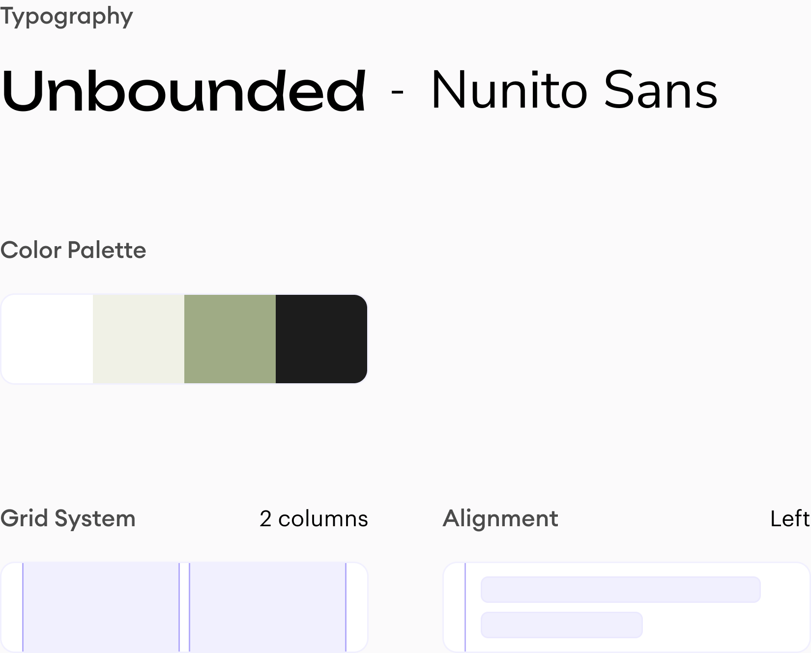This screenshot has width=811, height=653.
Task: Select the light cream color swatch
Action: [x=139, y=339]
